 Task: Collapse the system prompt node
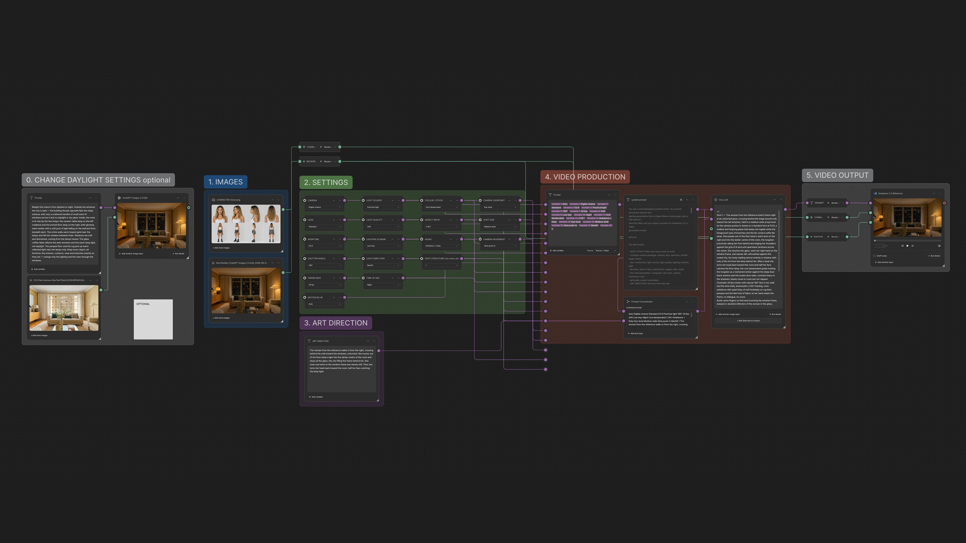[x=687, y=200]
